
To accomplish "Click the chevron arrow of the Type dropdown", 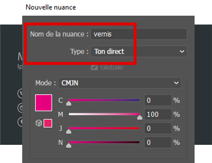I will 182,51.
